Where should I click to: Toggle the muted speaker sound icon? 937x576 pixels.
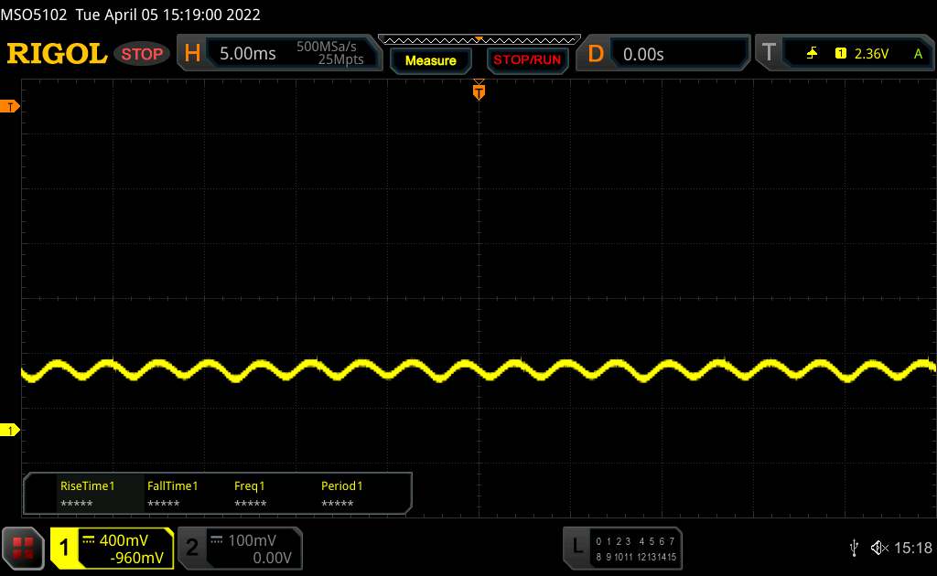click(x=879, y=548)
